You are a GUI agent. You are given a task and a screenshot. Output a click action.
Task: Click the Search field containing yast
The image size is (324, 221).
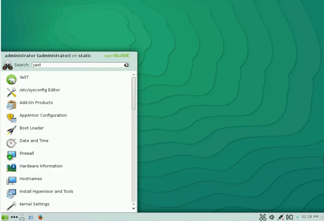coord(81,65)
